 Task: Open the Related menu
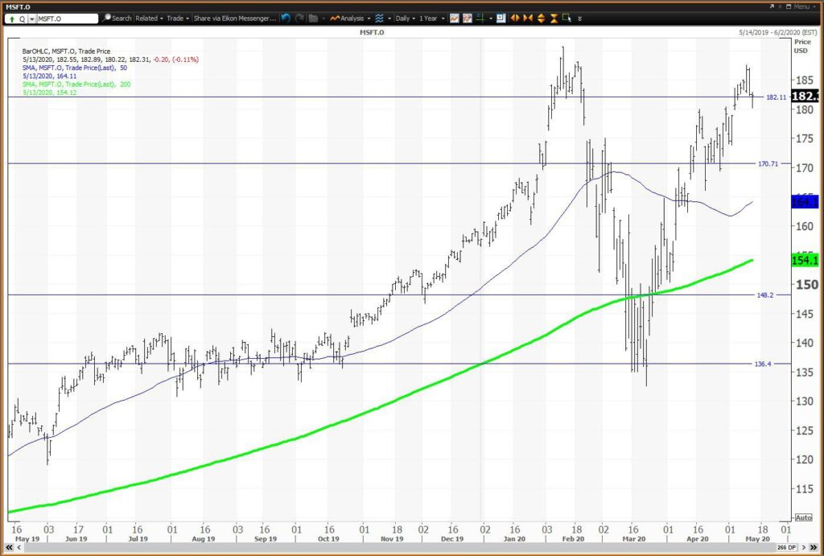tap(149, 18)
